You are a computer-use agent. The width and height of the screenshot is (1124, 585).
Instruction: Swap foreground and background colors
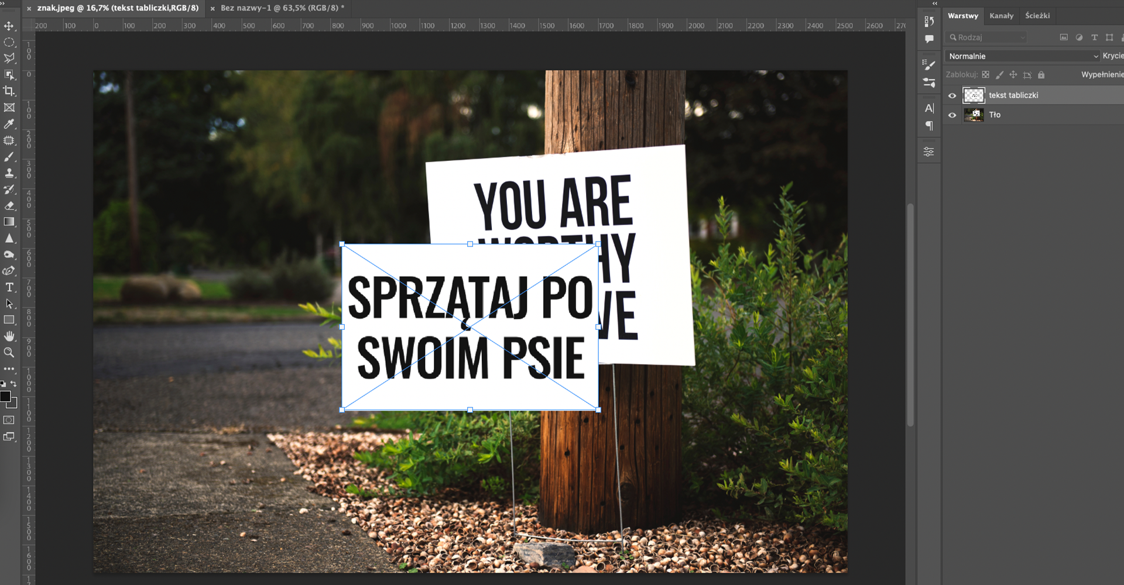13,384
